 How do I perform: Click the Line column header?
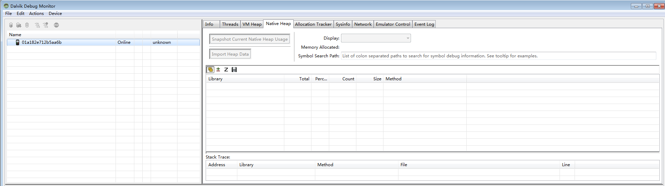coord(567,165)
